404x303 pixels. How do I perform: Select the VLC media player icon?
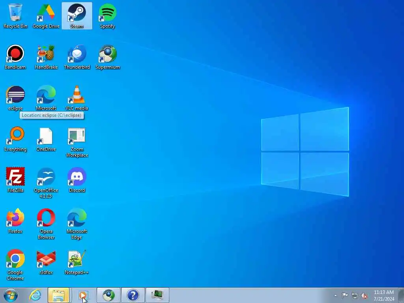77,98
